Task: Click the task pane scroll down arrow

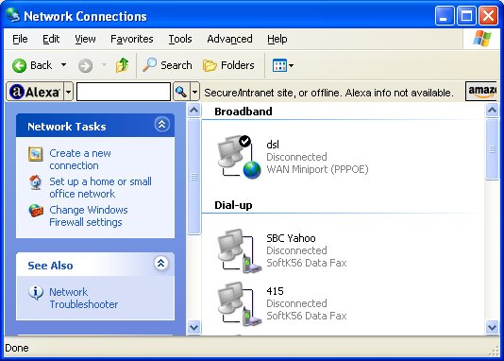Action: click(193, 328)
